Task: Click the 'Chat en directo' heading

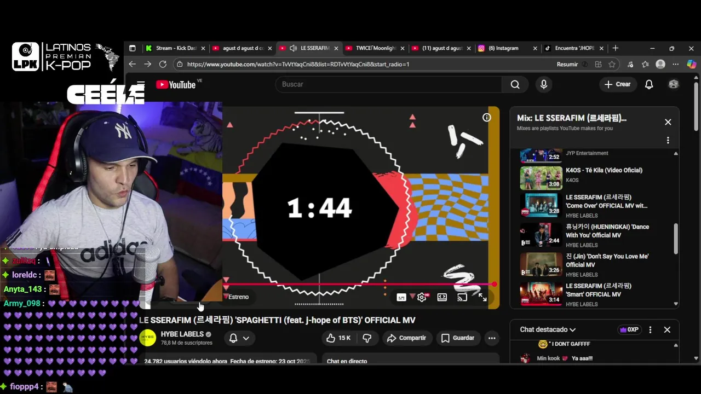Action: (347, 361)
